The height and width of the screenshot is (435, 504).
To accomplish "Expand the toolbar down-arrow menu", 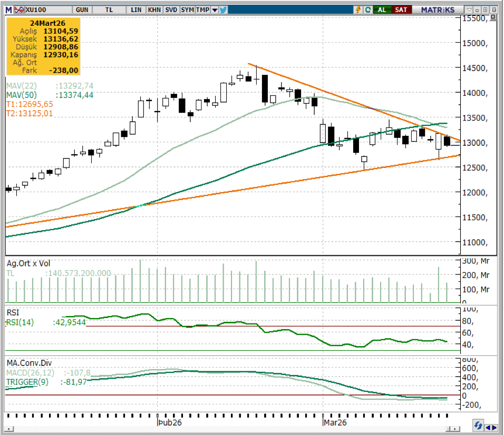I will [x=215, y=9].
